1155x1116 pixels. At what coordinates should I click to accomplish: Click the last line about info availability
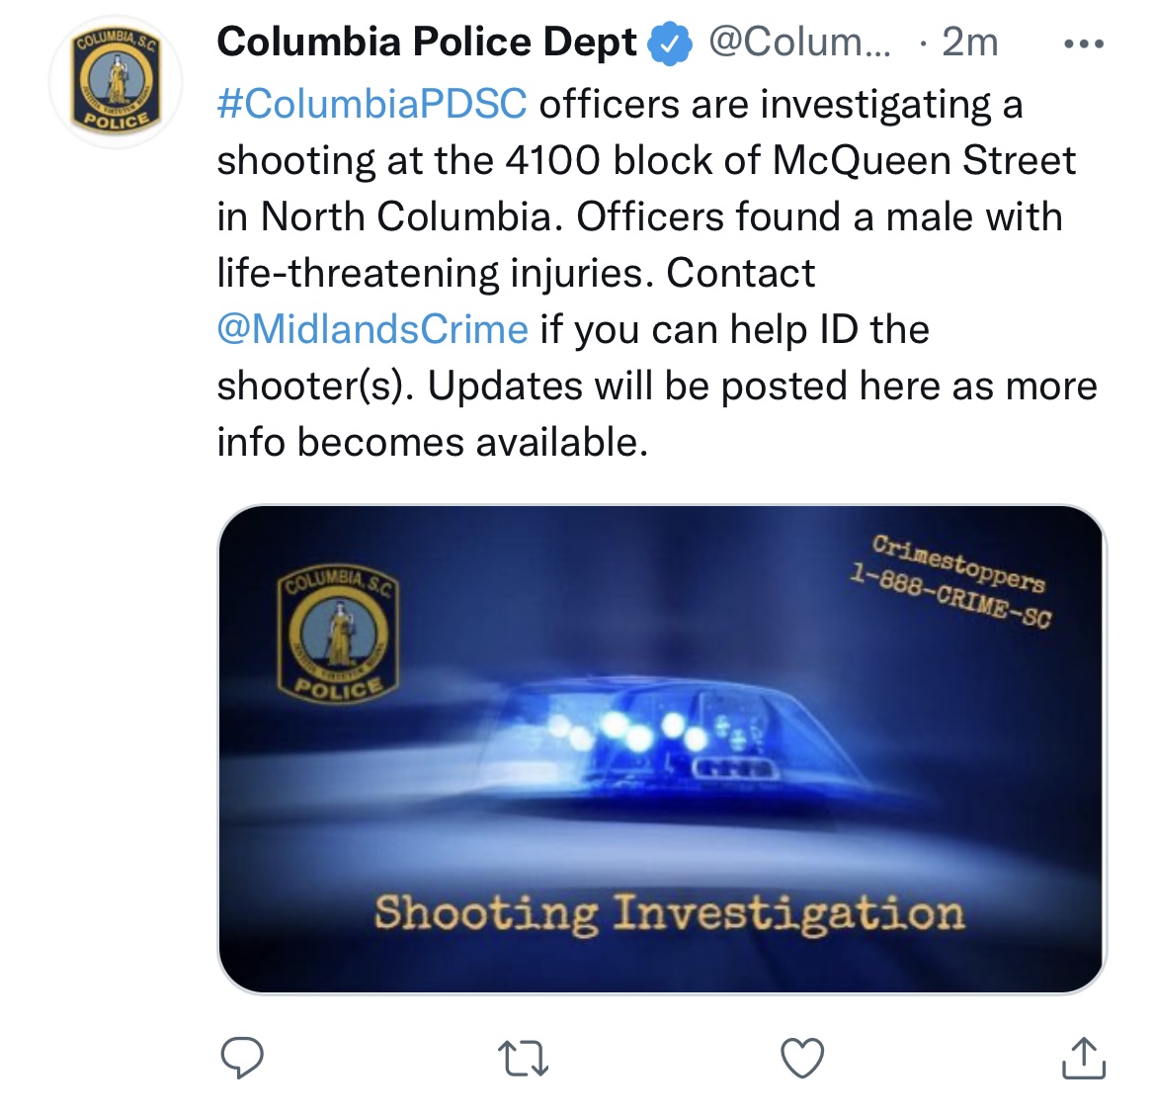coord(433,442)
